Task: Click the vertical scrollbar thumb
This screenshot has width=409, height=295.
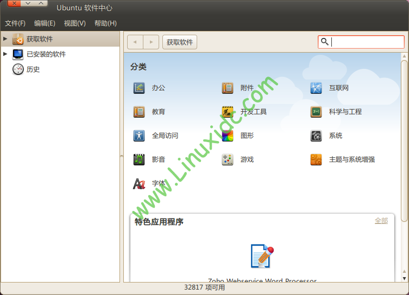Action: [404, 141]
